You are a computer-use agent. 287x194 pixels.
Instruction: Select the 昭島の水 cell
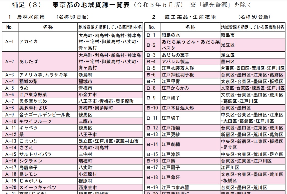coord(171,35)
